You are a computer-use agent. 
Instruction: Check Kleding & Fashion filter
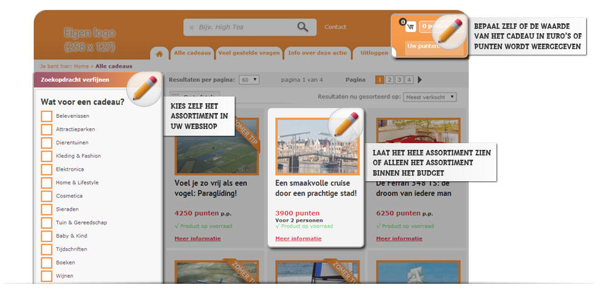click(47, 156)
